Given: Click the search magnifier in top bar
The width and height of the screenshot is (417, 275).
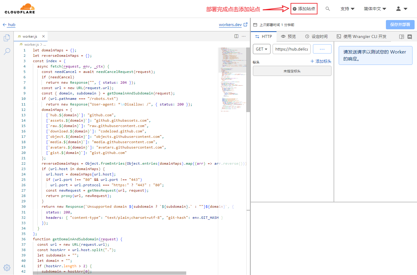Looking at the screenshot, I should (328, 9).
